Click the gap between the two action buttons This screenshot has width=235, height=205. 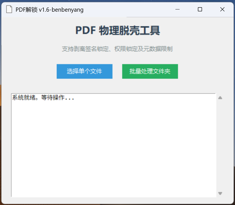(117, 71)
